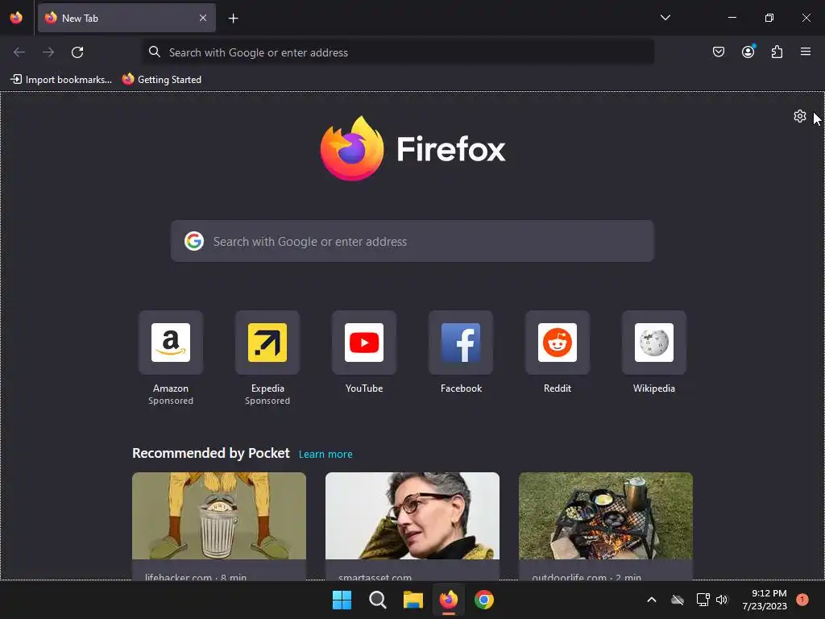Open the outdoorlife.com campfire story thumbnail
825x619 pixels.
click(x=606, y=516)
